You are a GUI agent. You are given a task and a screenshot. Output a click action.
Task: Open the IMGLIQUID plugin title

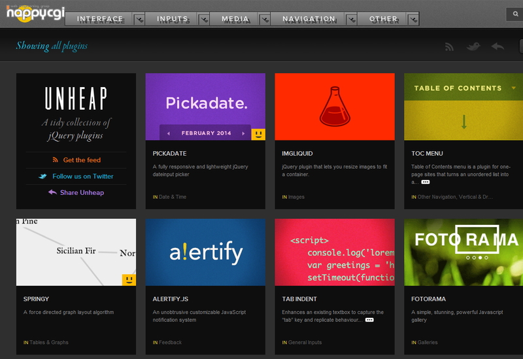point(297,154)
